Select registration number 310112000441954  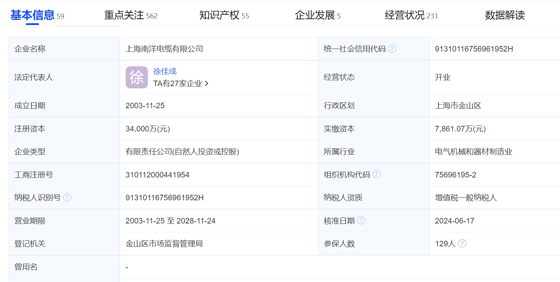[157, 175]
